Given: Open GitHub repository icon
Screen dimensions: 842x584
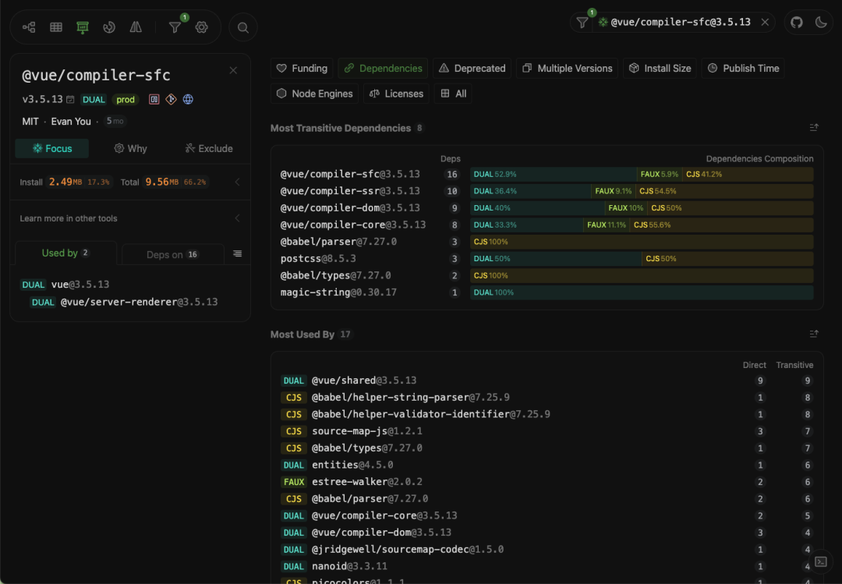Looking at the screenshot, I should click(x=796, y=22).
